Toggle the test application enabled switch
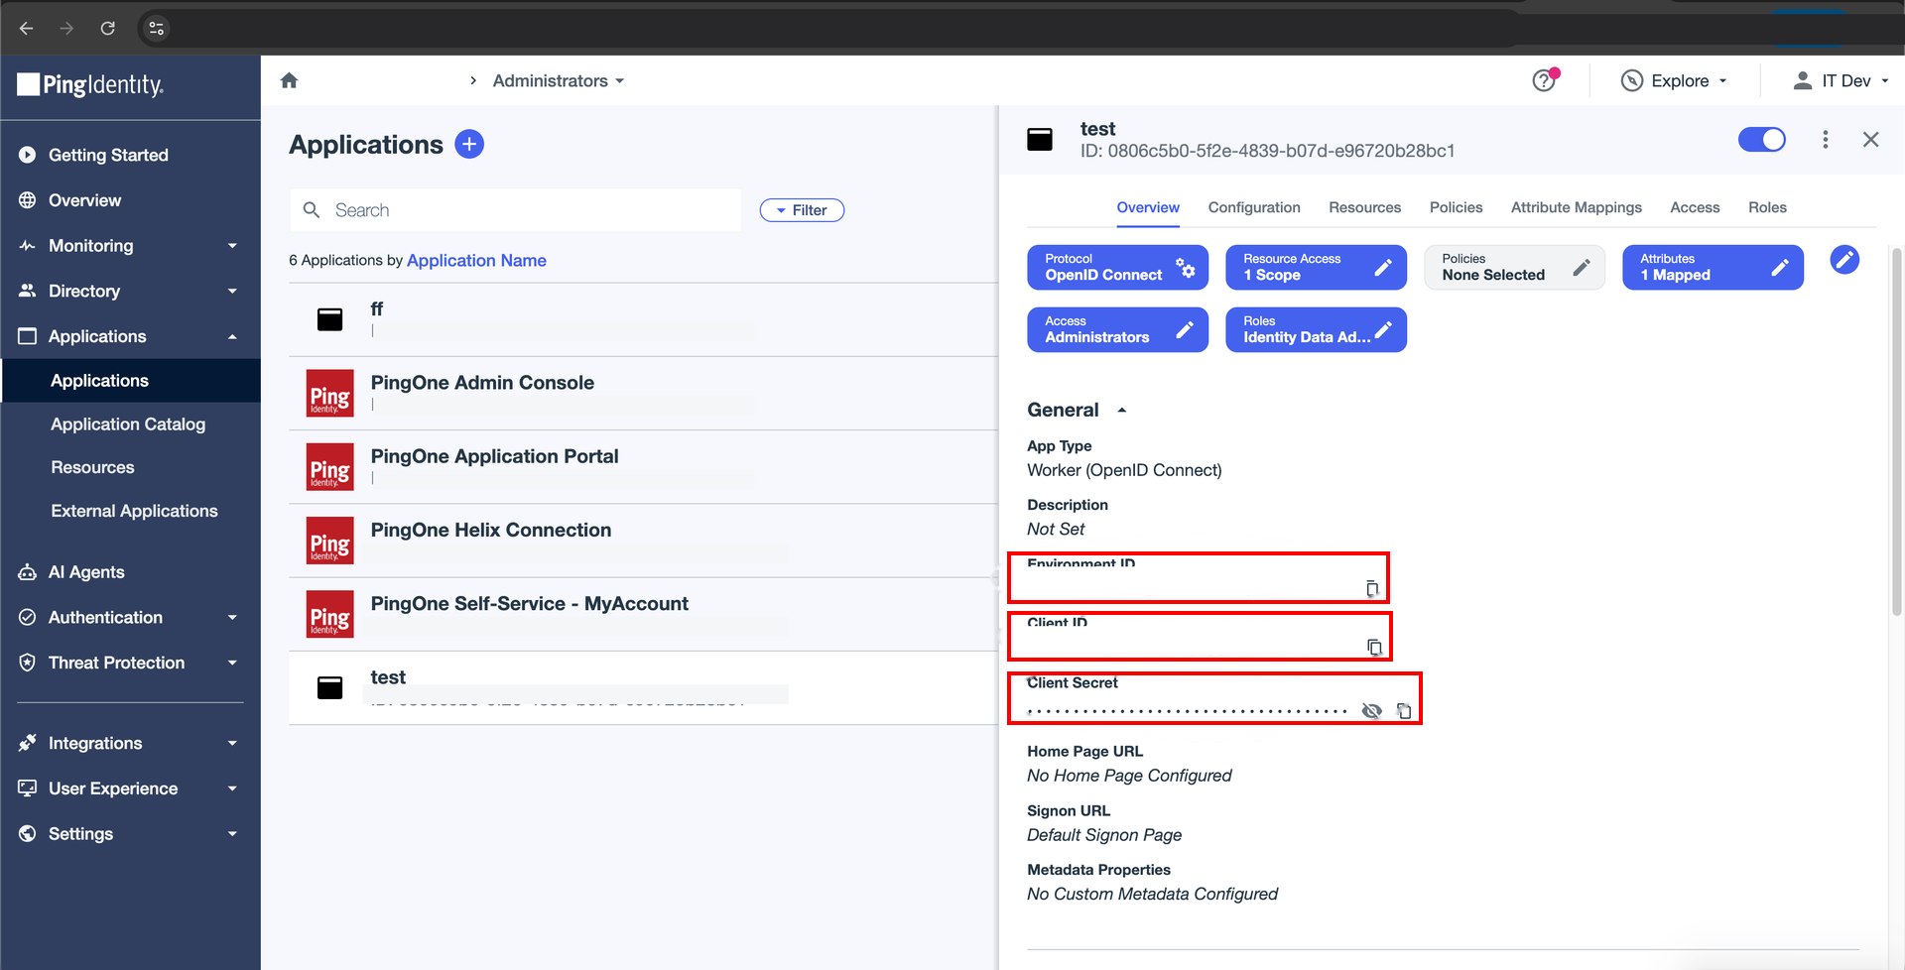This screenshot has height=970, width=1905. pos(1761,140)
